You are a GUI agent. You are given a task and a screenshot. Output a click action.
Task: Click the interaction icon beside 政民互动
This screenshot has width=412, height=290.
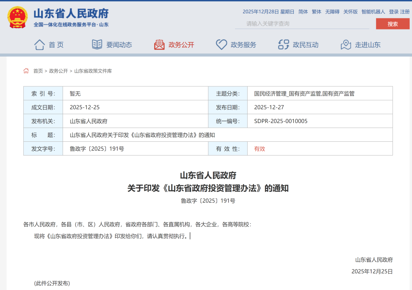(x=283, y=45)
